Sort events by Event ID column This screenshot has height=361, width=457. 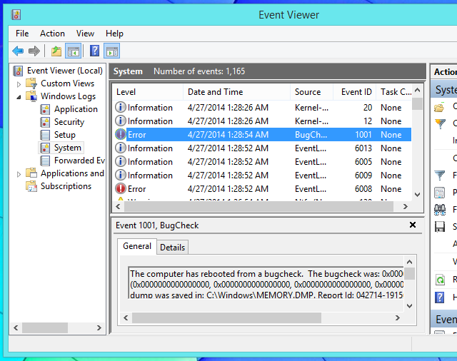coord(354,92)
